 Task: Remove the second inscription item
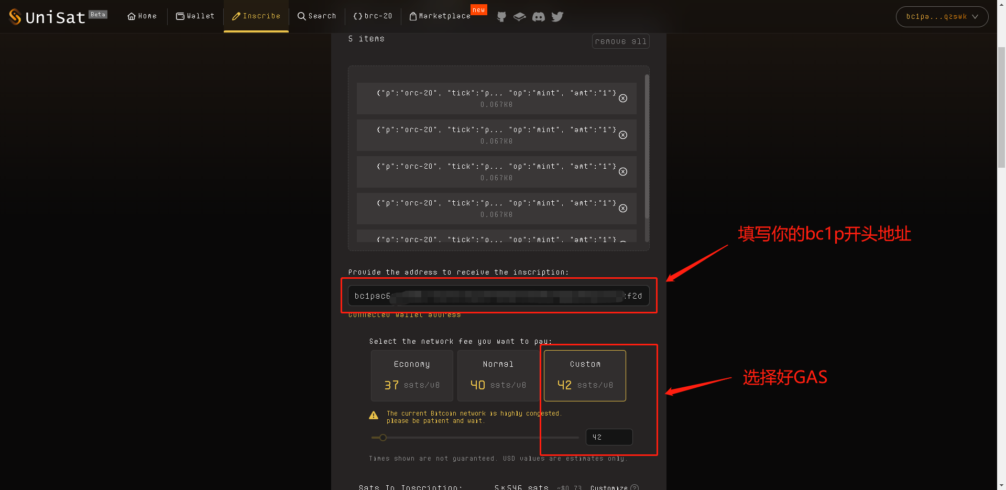click(x=623, y=135)
